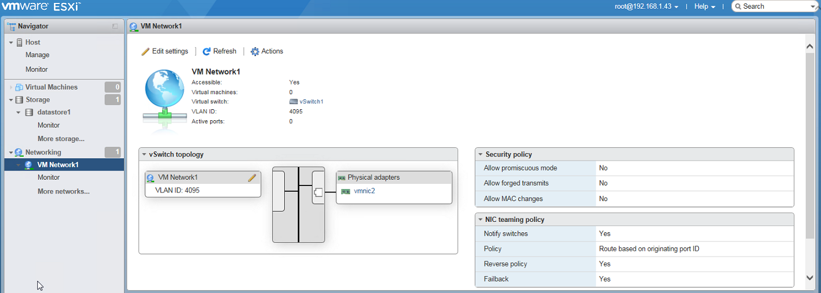Open the root@192.168.1.43 user dropdown
Image resolution: width=821 pixels, height=293 pixels.
[x=647, y=6]
